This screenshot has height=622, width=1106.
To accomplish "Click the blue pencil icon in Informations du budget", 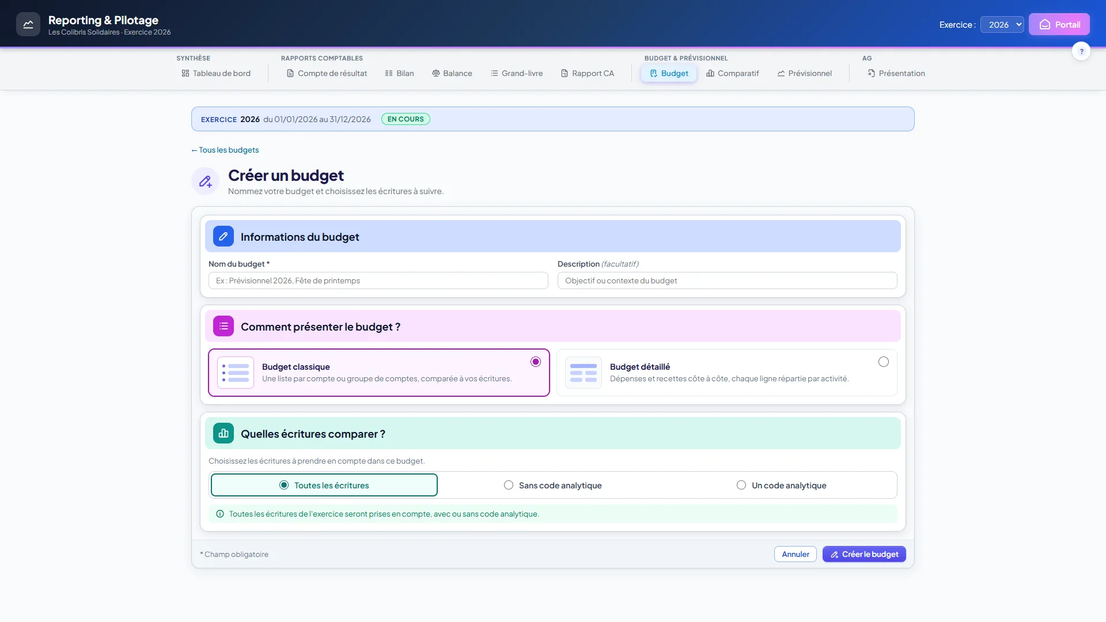I will point(224,236).
